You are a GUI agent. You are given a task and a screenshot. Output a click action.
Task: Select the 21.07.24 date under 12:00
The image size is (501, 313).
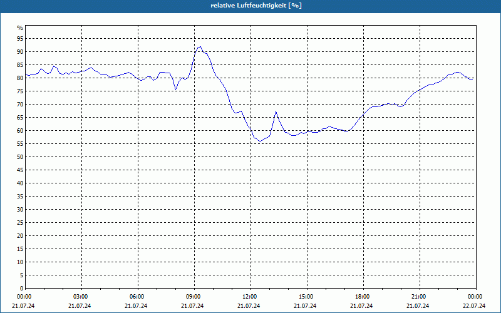[x=249, y=306]
